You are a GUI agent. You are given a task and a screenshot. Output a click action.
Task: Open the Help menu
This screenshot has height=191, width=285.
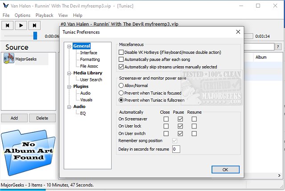click(x=77, y=15)
